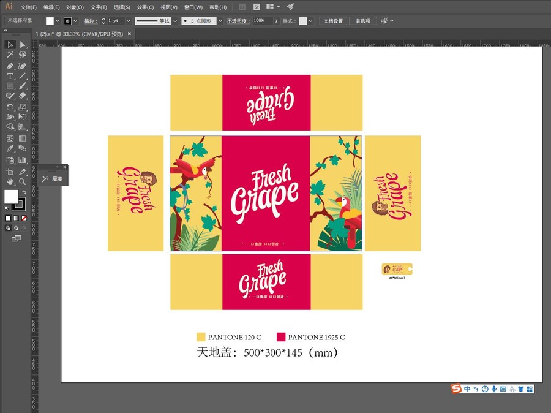Click the 文档设置 button
The image size is (551, 413).
coord(333,21)
